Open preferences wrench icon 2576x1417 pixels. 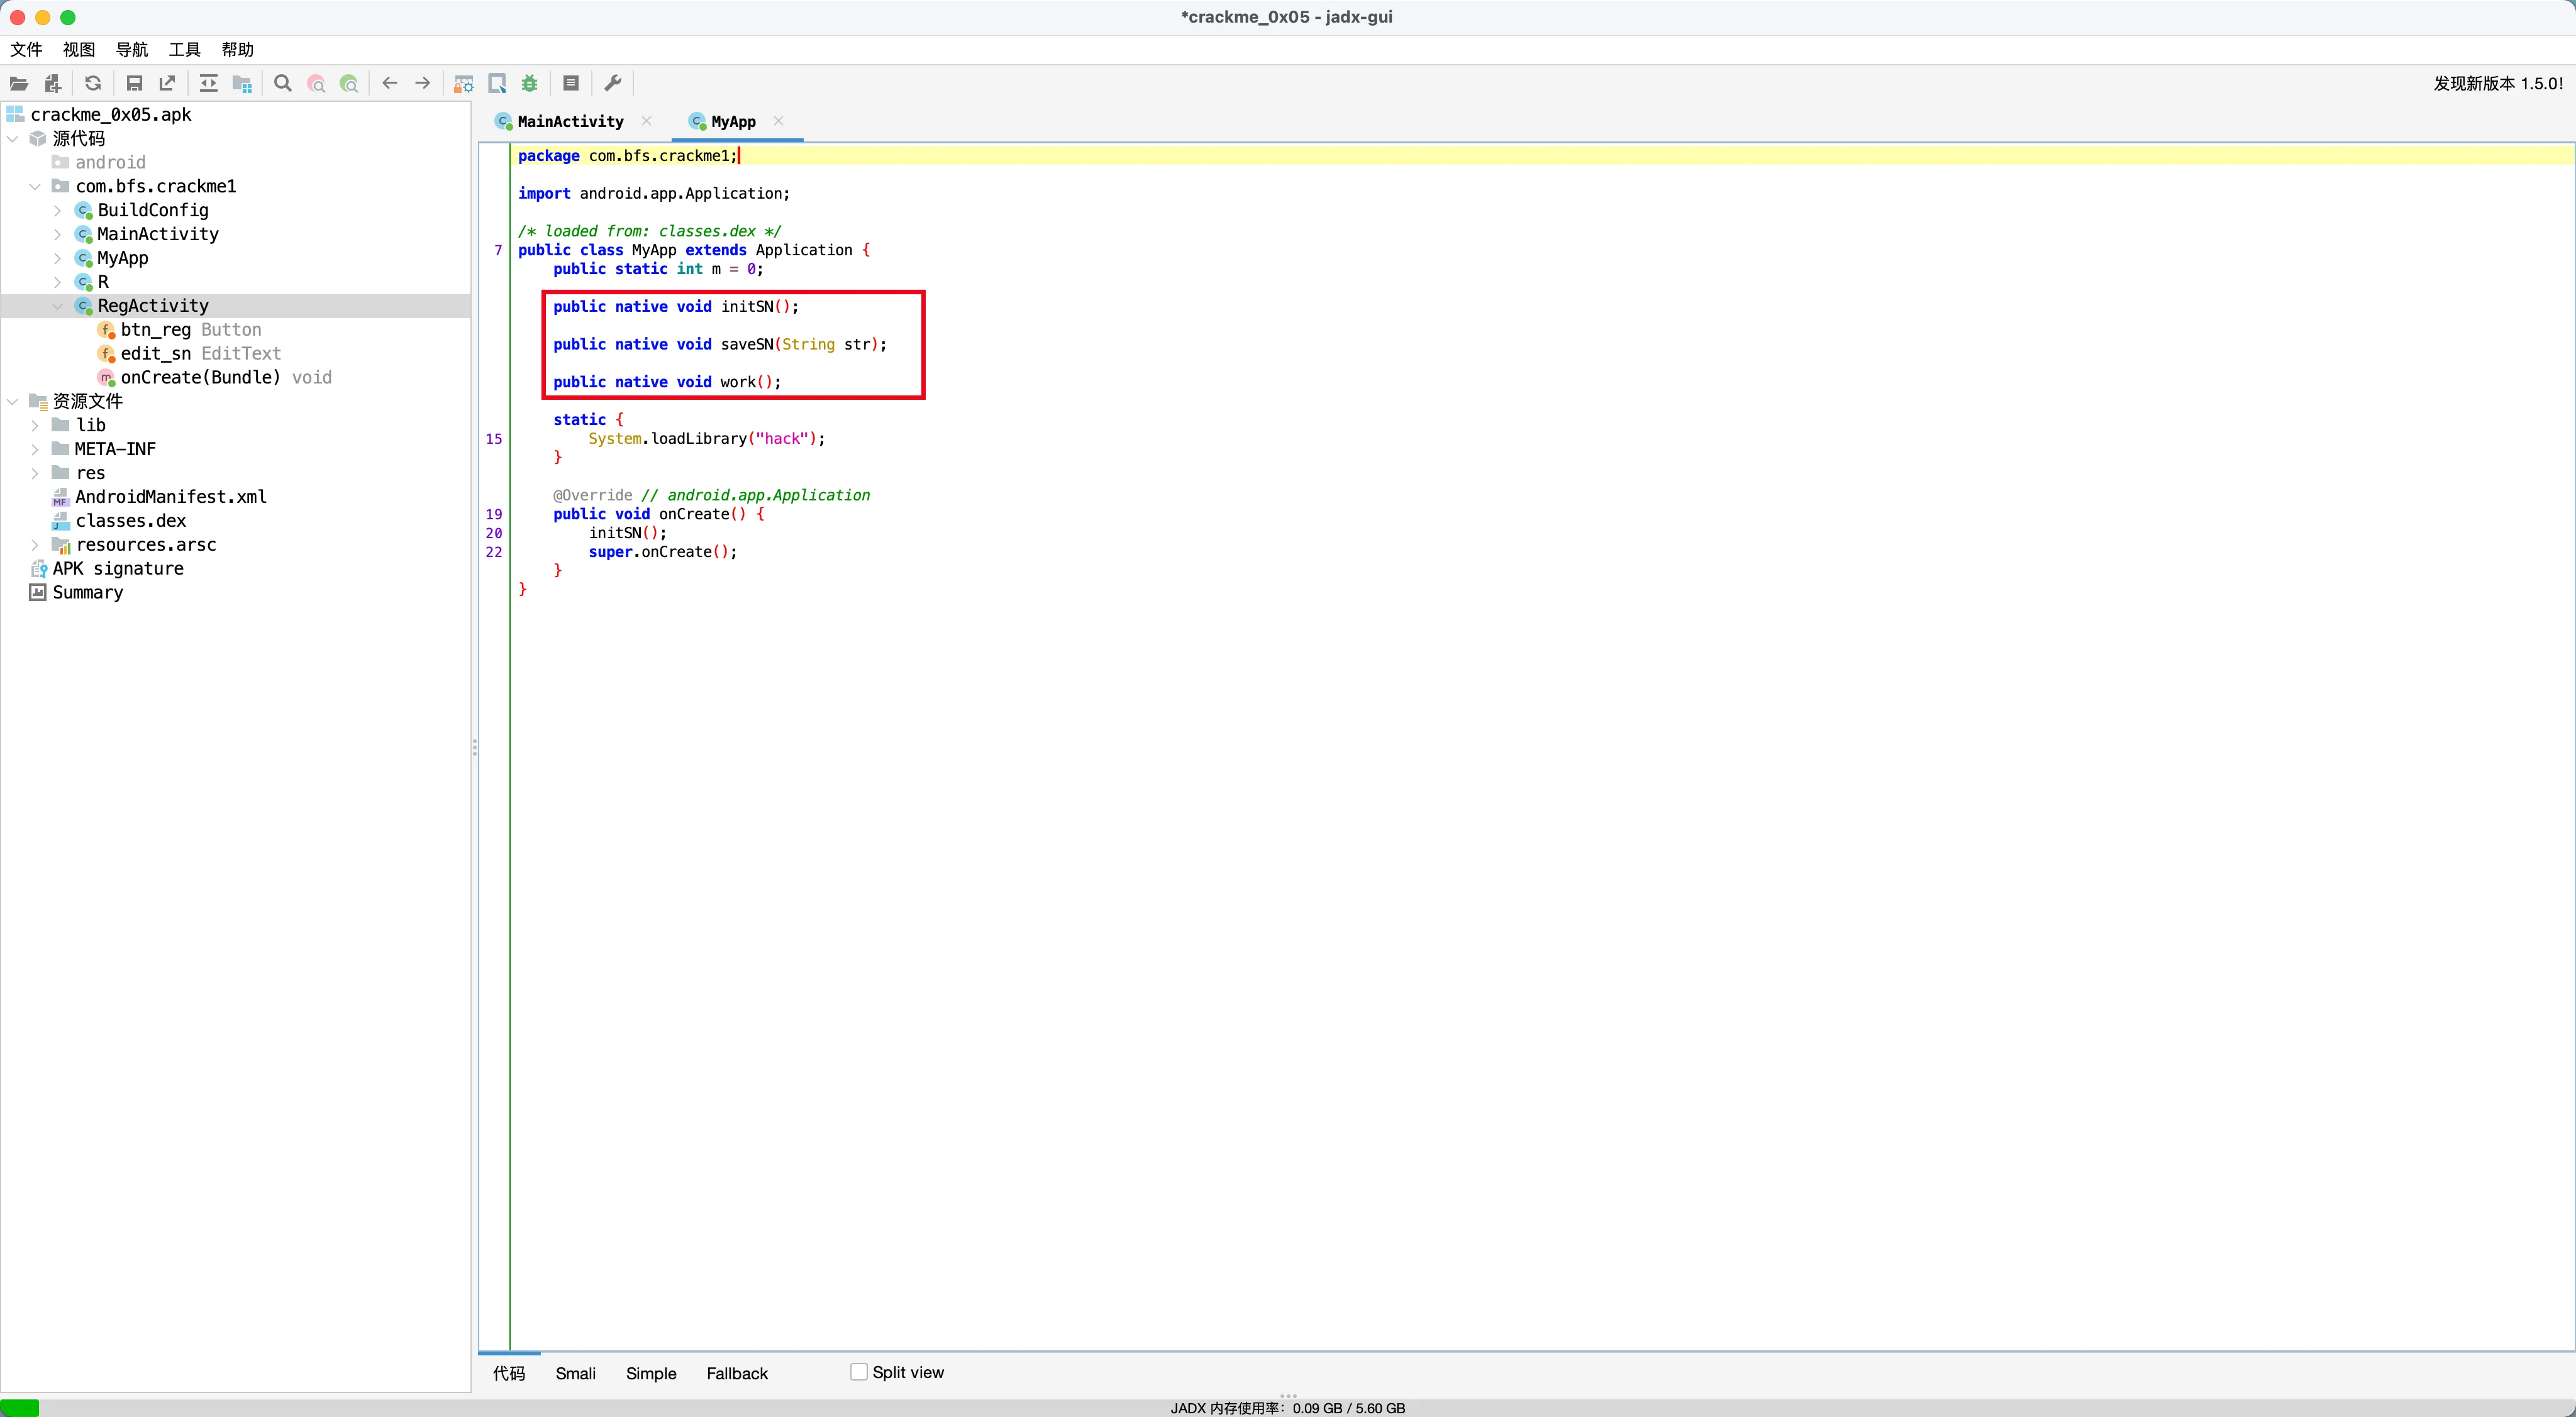613,84
